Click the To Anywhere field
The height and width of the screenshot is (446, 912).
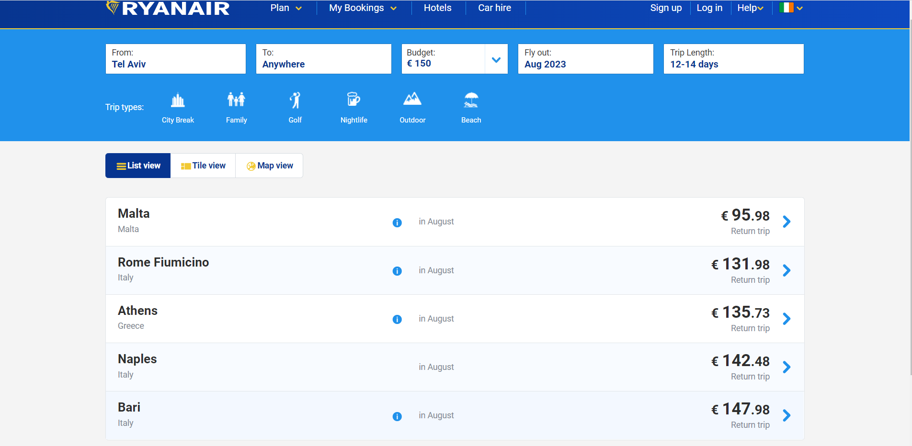[324, 59]
